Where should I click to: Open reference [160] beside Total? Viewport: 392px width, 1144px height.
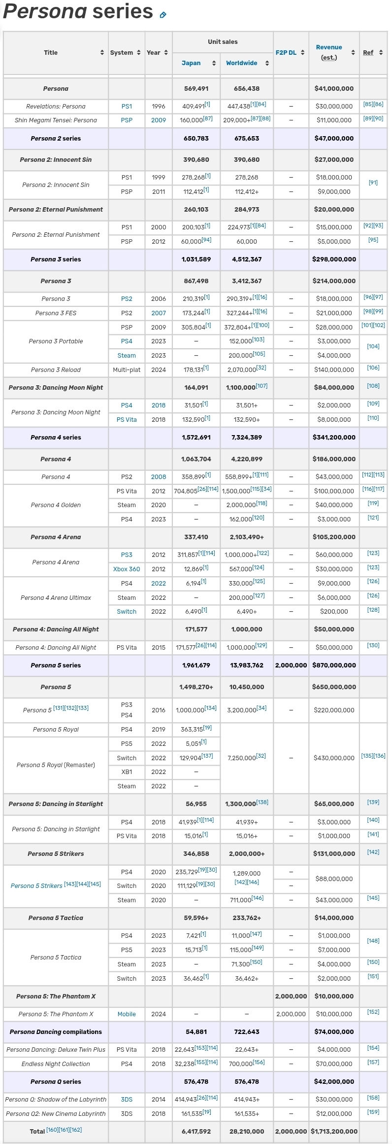[52, 1130]
